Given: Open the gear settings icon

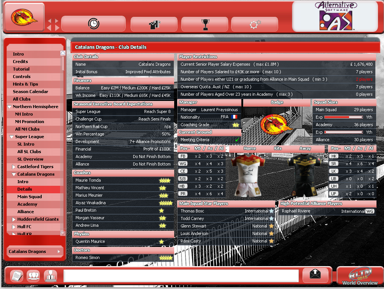Looking at the screenshot, I should click(x=254, y=23).
